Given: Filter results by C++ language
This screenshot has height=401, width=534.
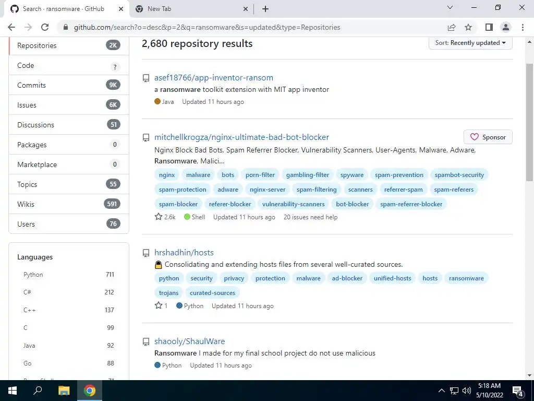Looking at the screenshot, I should tap(69, 310).
